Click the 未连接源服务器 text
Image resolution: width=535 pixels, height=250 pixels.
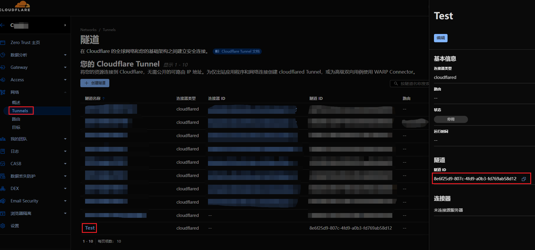coord(448,210)
